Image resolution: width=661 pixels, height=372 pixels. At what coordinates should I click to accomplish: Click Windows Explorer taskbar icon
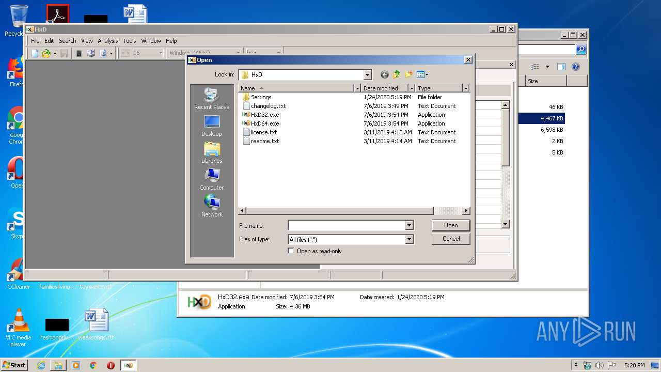(x=58, y=365)
